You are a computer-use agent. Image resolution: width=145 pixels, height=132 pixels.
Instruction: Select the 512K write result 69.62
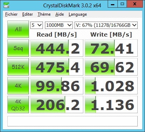pyautogui.click(x=111, y=67)
